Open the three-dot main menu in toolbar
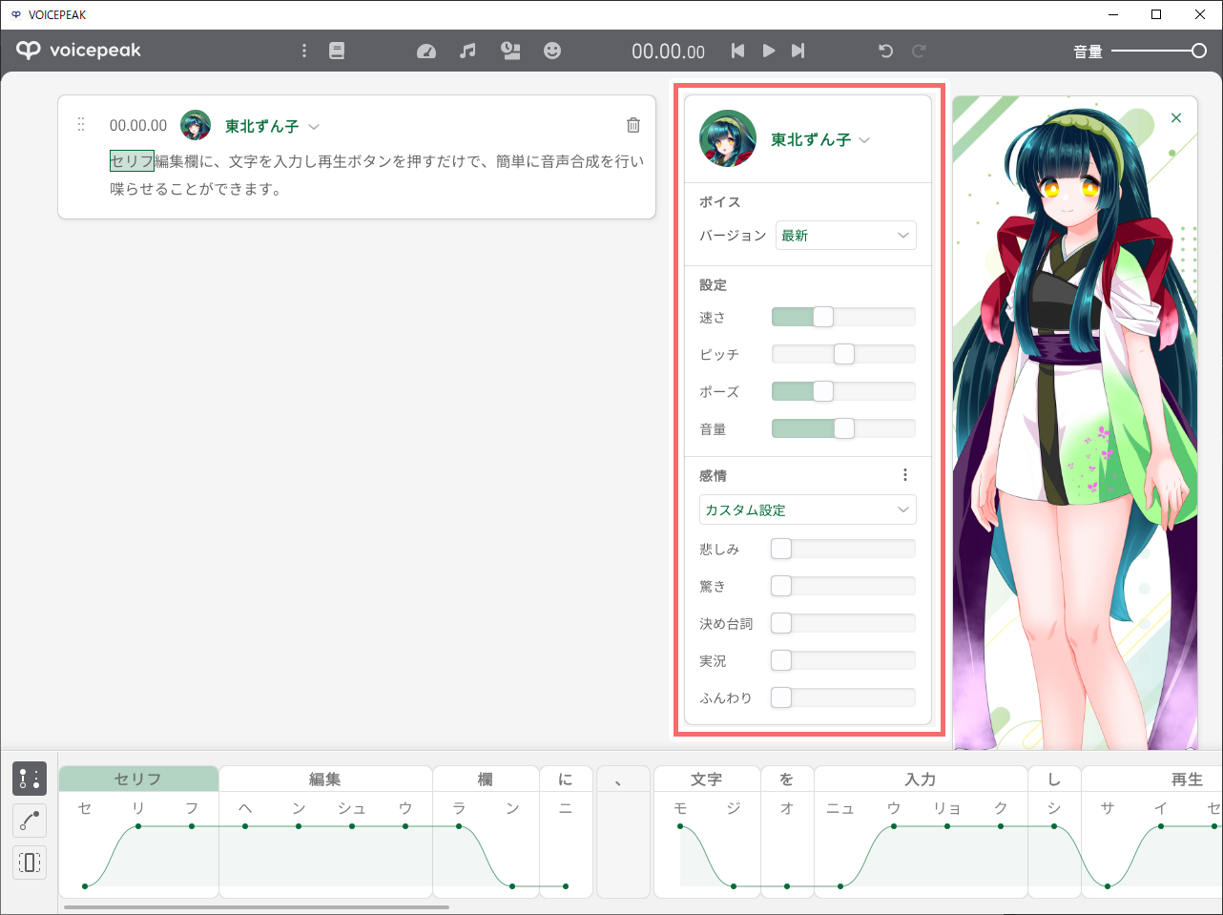The width and height of the screenshot is (1223, 915). click(x=304, y=51)
